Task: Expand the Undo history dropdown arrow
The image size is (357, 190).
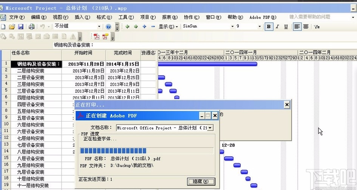Action: pyautogui.click(x=49, y=27)
